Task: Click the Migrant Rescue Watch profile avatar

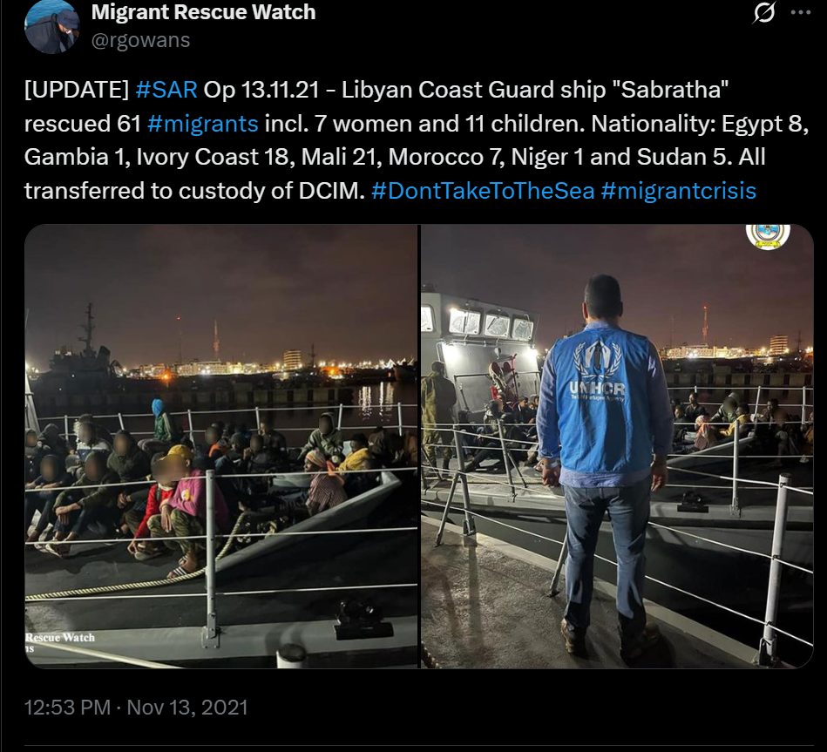Action: pyautogui.click(x=51, y=26)
